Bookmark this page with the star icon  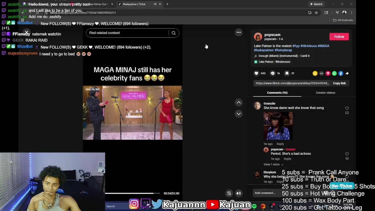pyautogui.click(x=316, y=13)
